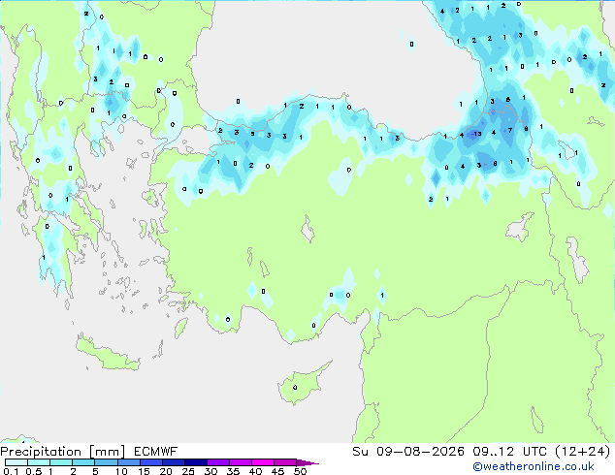Click the '50' legend scale label
615x475 pixels.
pyautogui.click(x=301, y=471)
